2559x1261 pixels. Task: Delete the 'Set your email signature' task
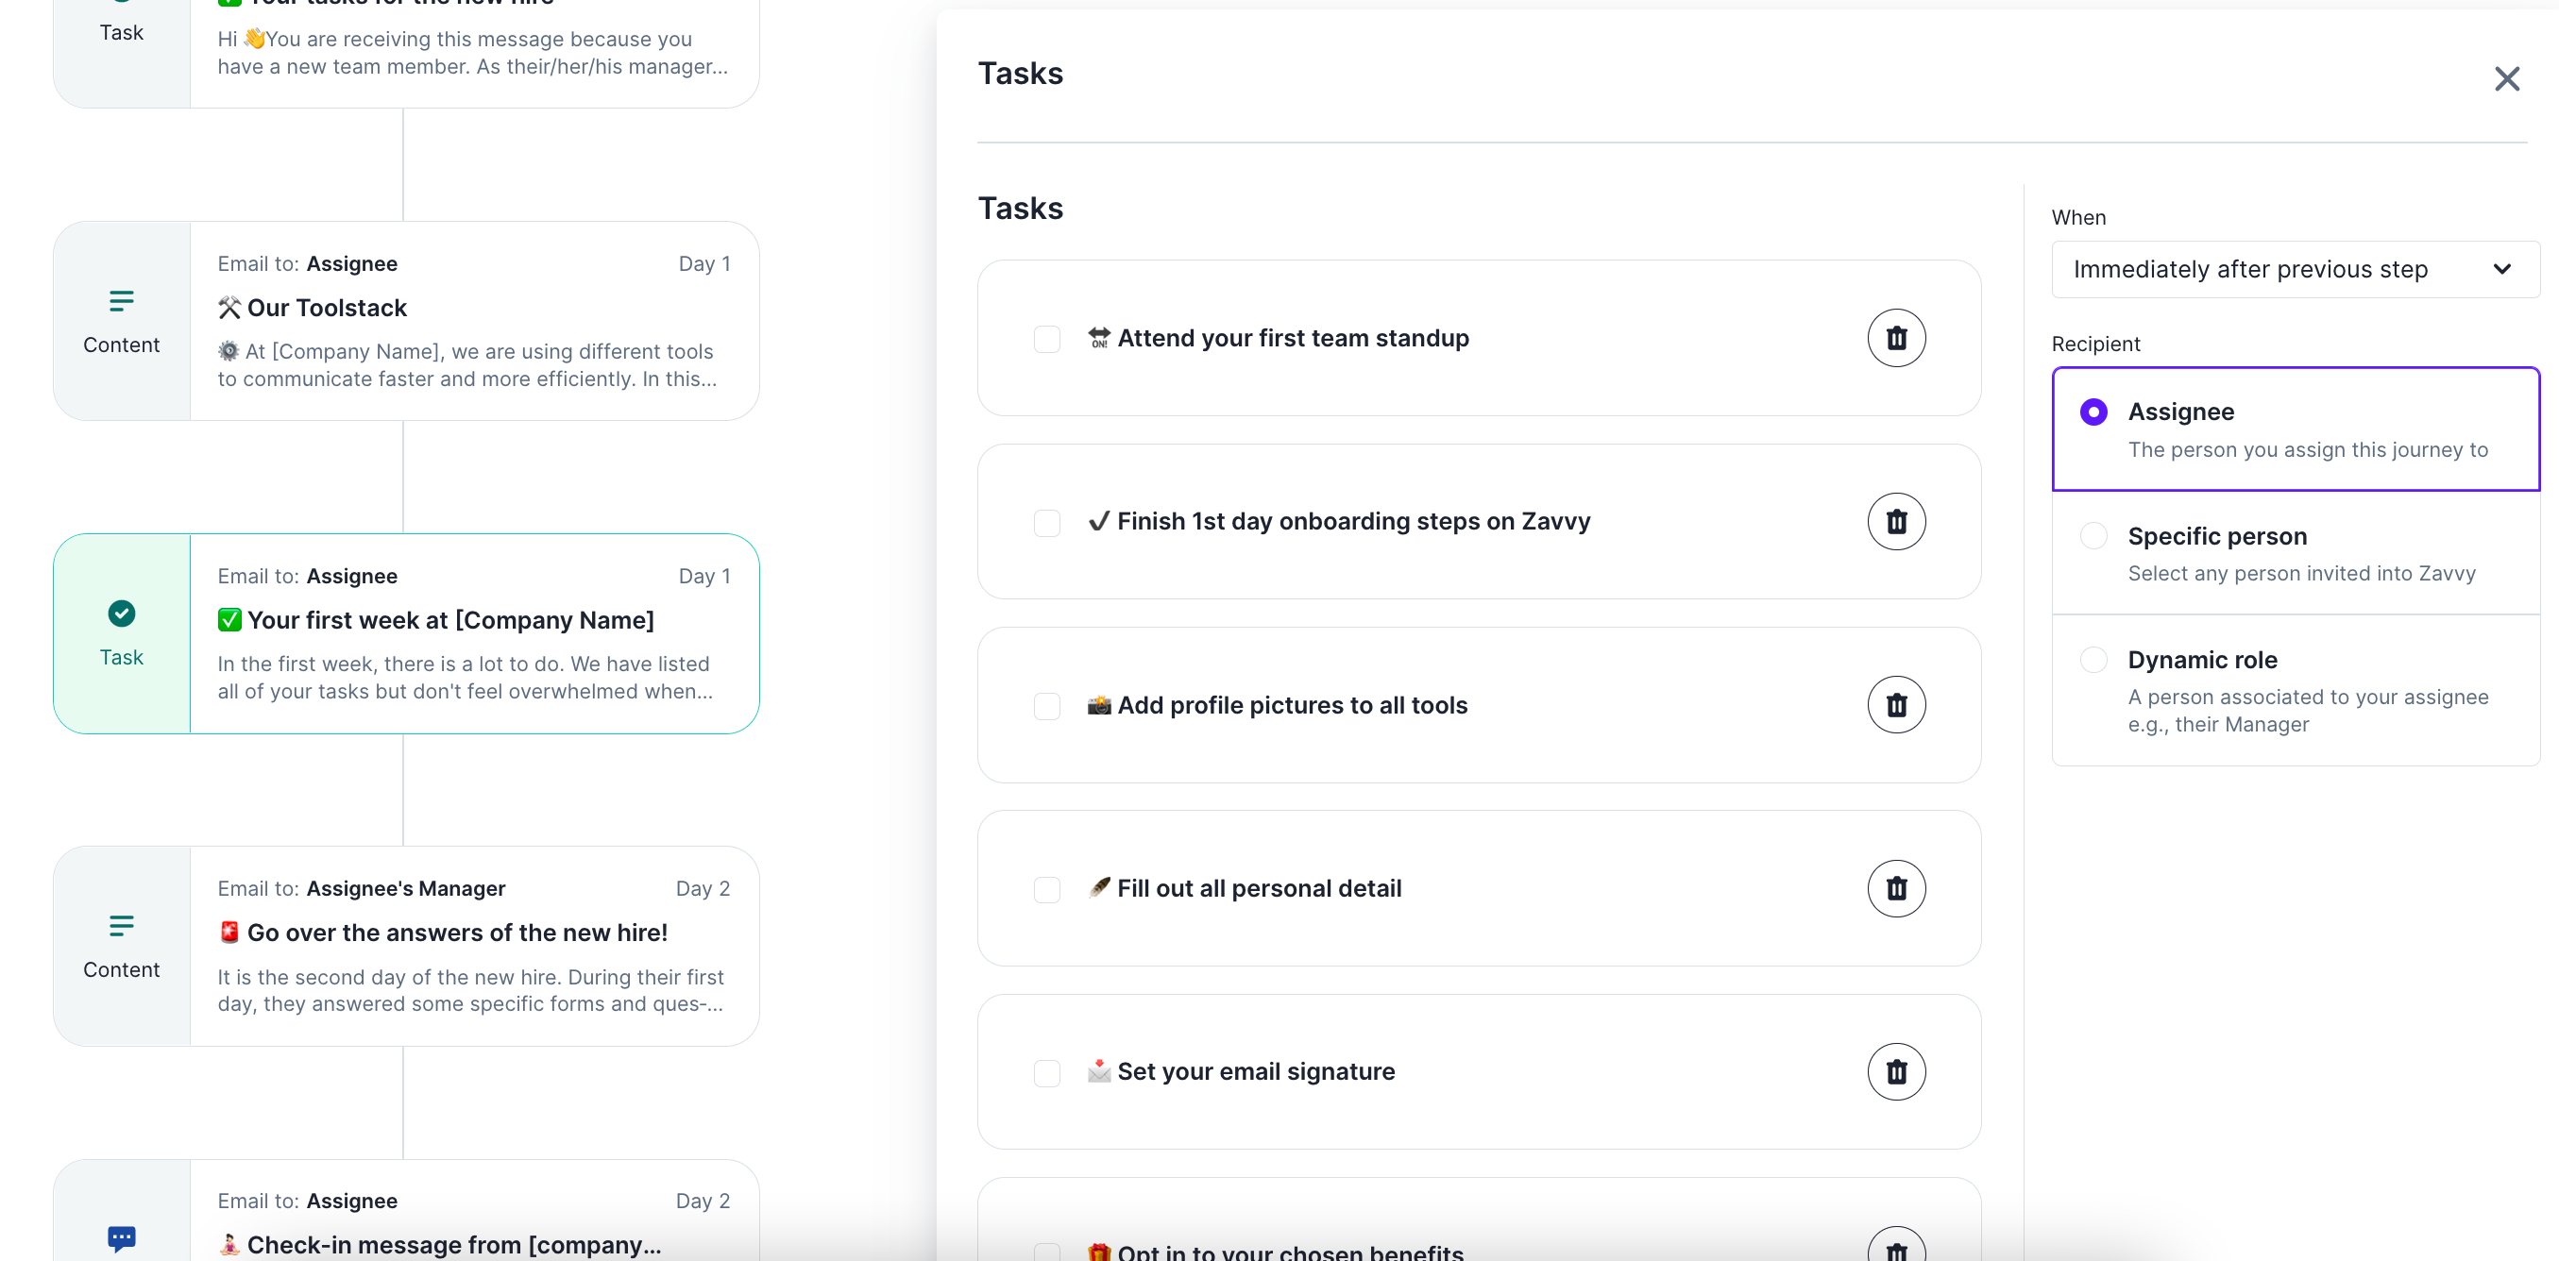point(1895,1071)
